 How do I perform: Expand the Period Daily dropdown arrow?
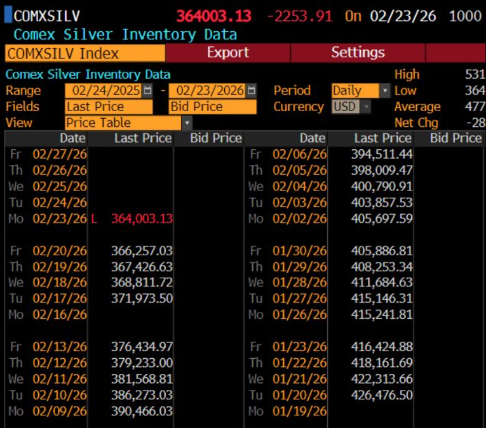(384, 91)
